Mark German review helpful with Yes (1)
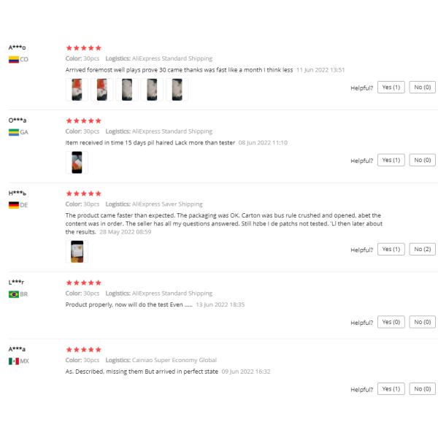This screenshot has width=438, height=438. pyautogui.click(x=391, y=250)
